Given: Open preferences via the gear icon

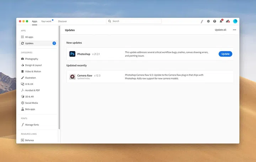Looking at the screenshot, I should (x=208, y=21).
